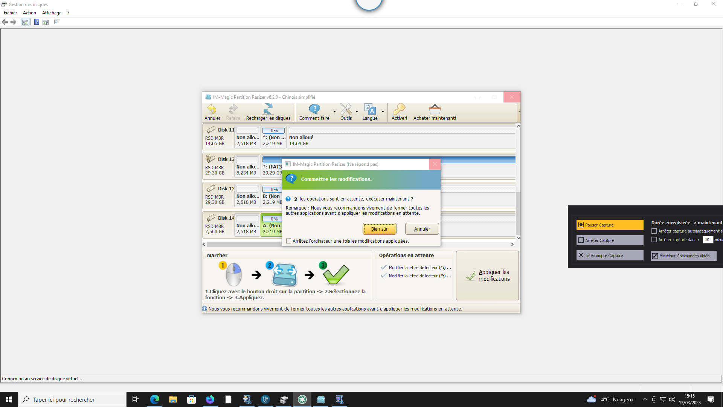
Task: Expand the Comment faire dropdown arrow
Action: 334,112
